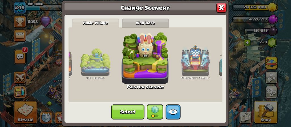This screenshot has width=291, height=127.
Task: Open the Shop button
Action: tap(266, 112)
